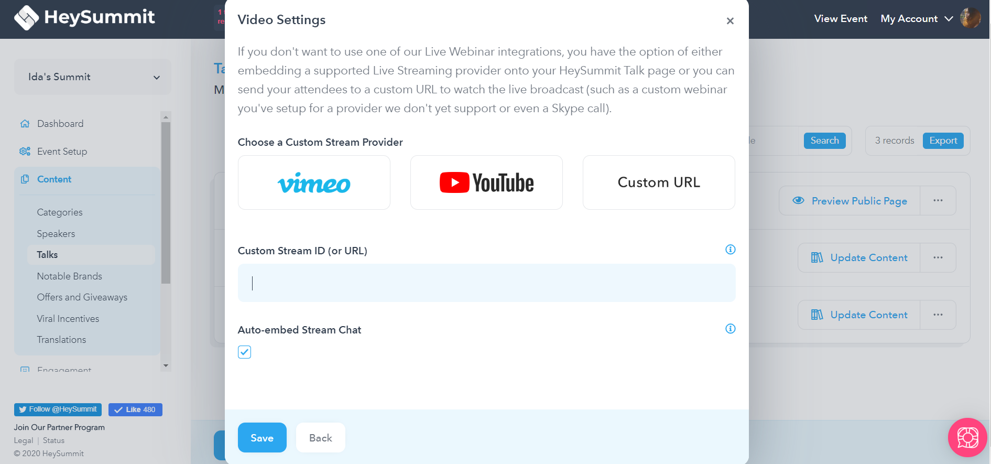991x464 pixels.
Task: Show info for Auto-embed Stream Chat
Action: pos(730,329)
